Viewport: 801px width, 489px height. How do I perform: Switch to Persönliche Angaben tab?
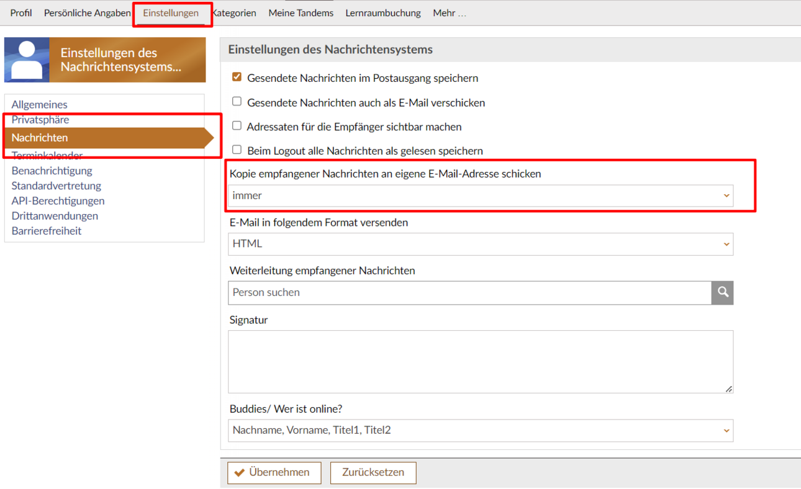(x=87, y=12)
